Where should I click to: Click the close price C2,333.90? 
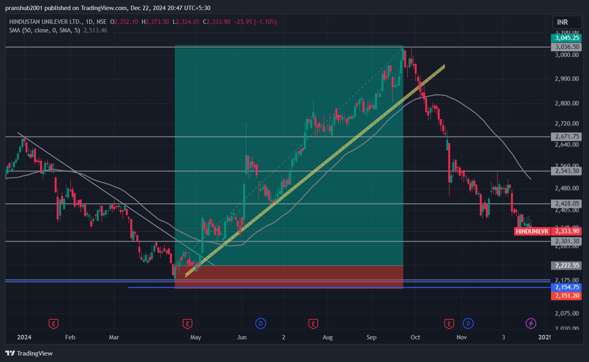[216, 22]
